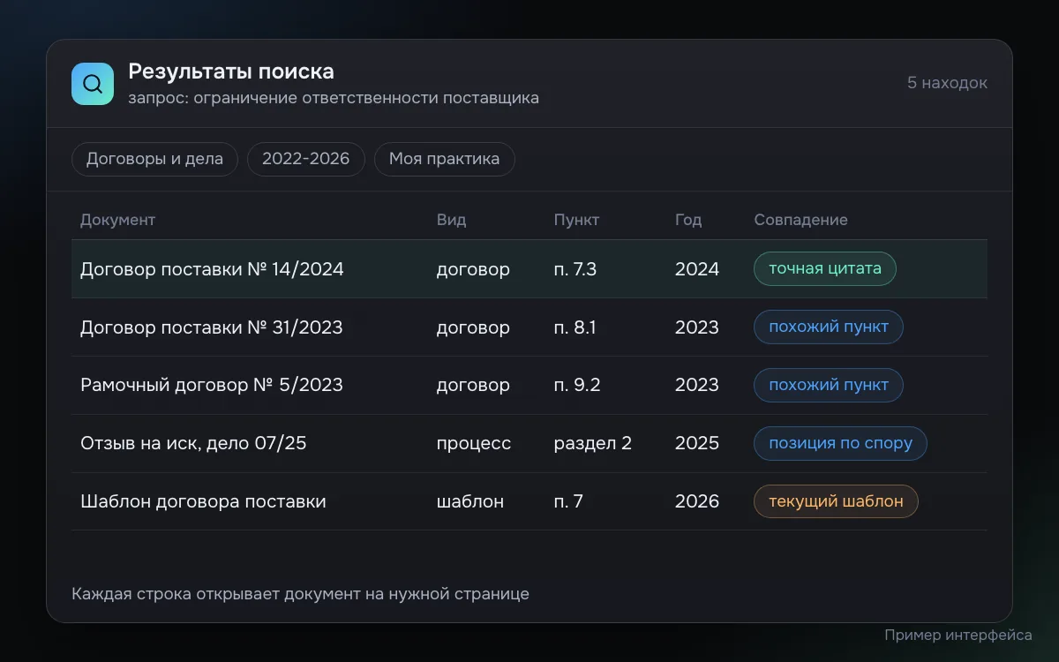Open 'Отзыв на иск, дело 07/25' document
Screen dimensions: 1059x662
(x=193, y=443)
